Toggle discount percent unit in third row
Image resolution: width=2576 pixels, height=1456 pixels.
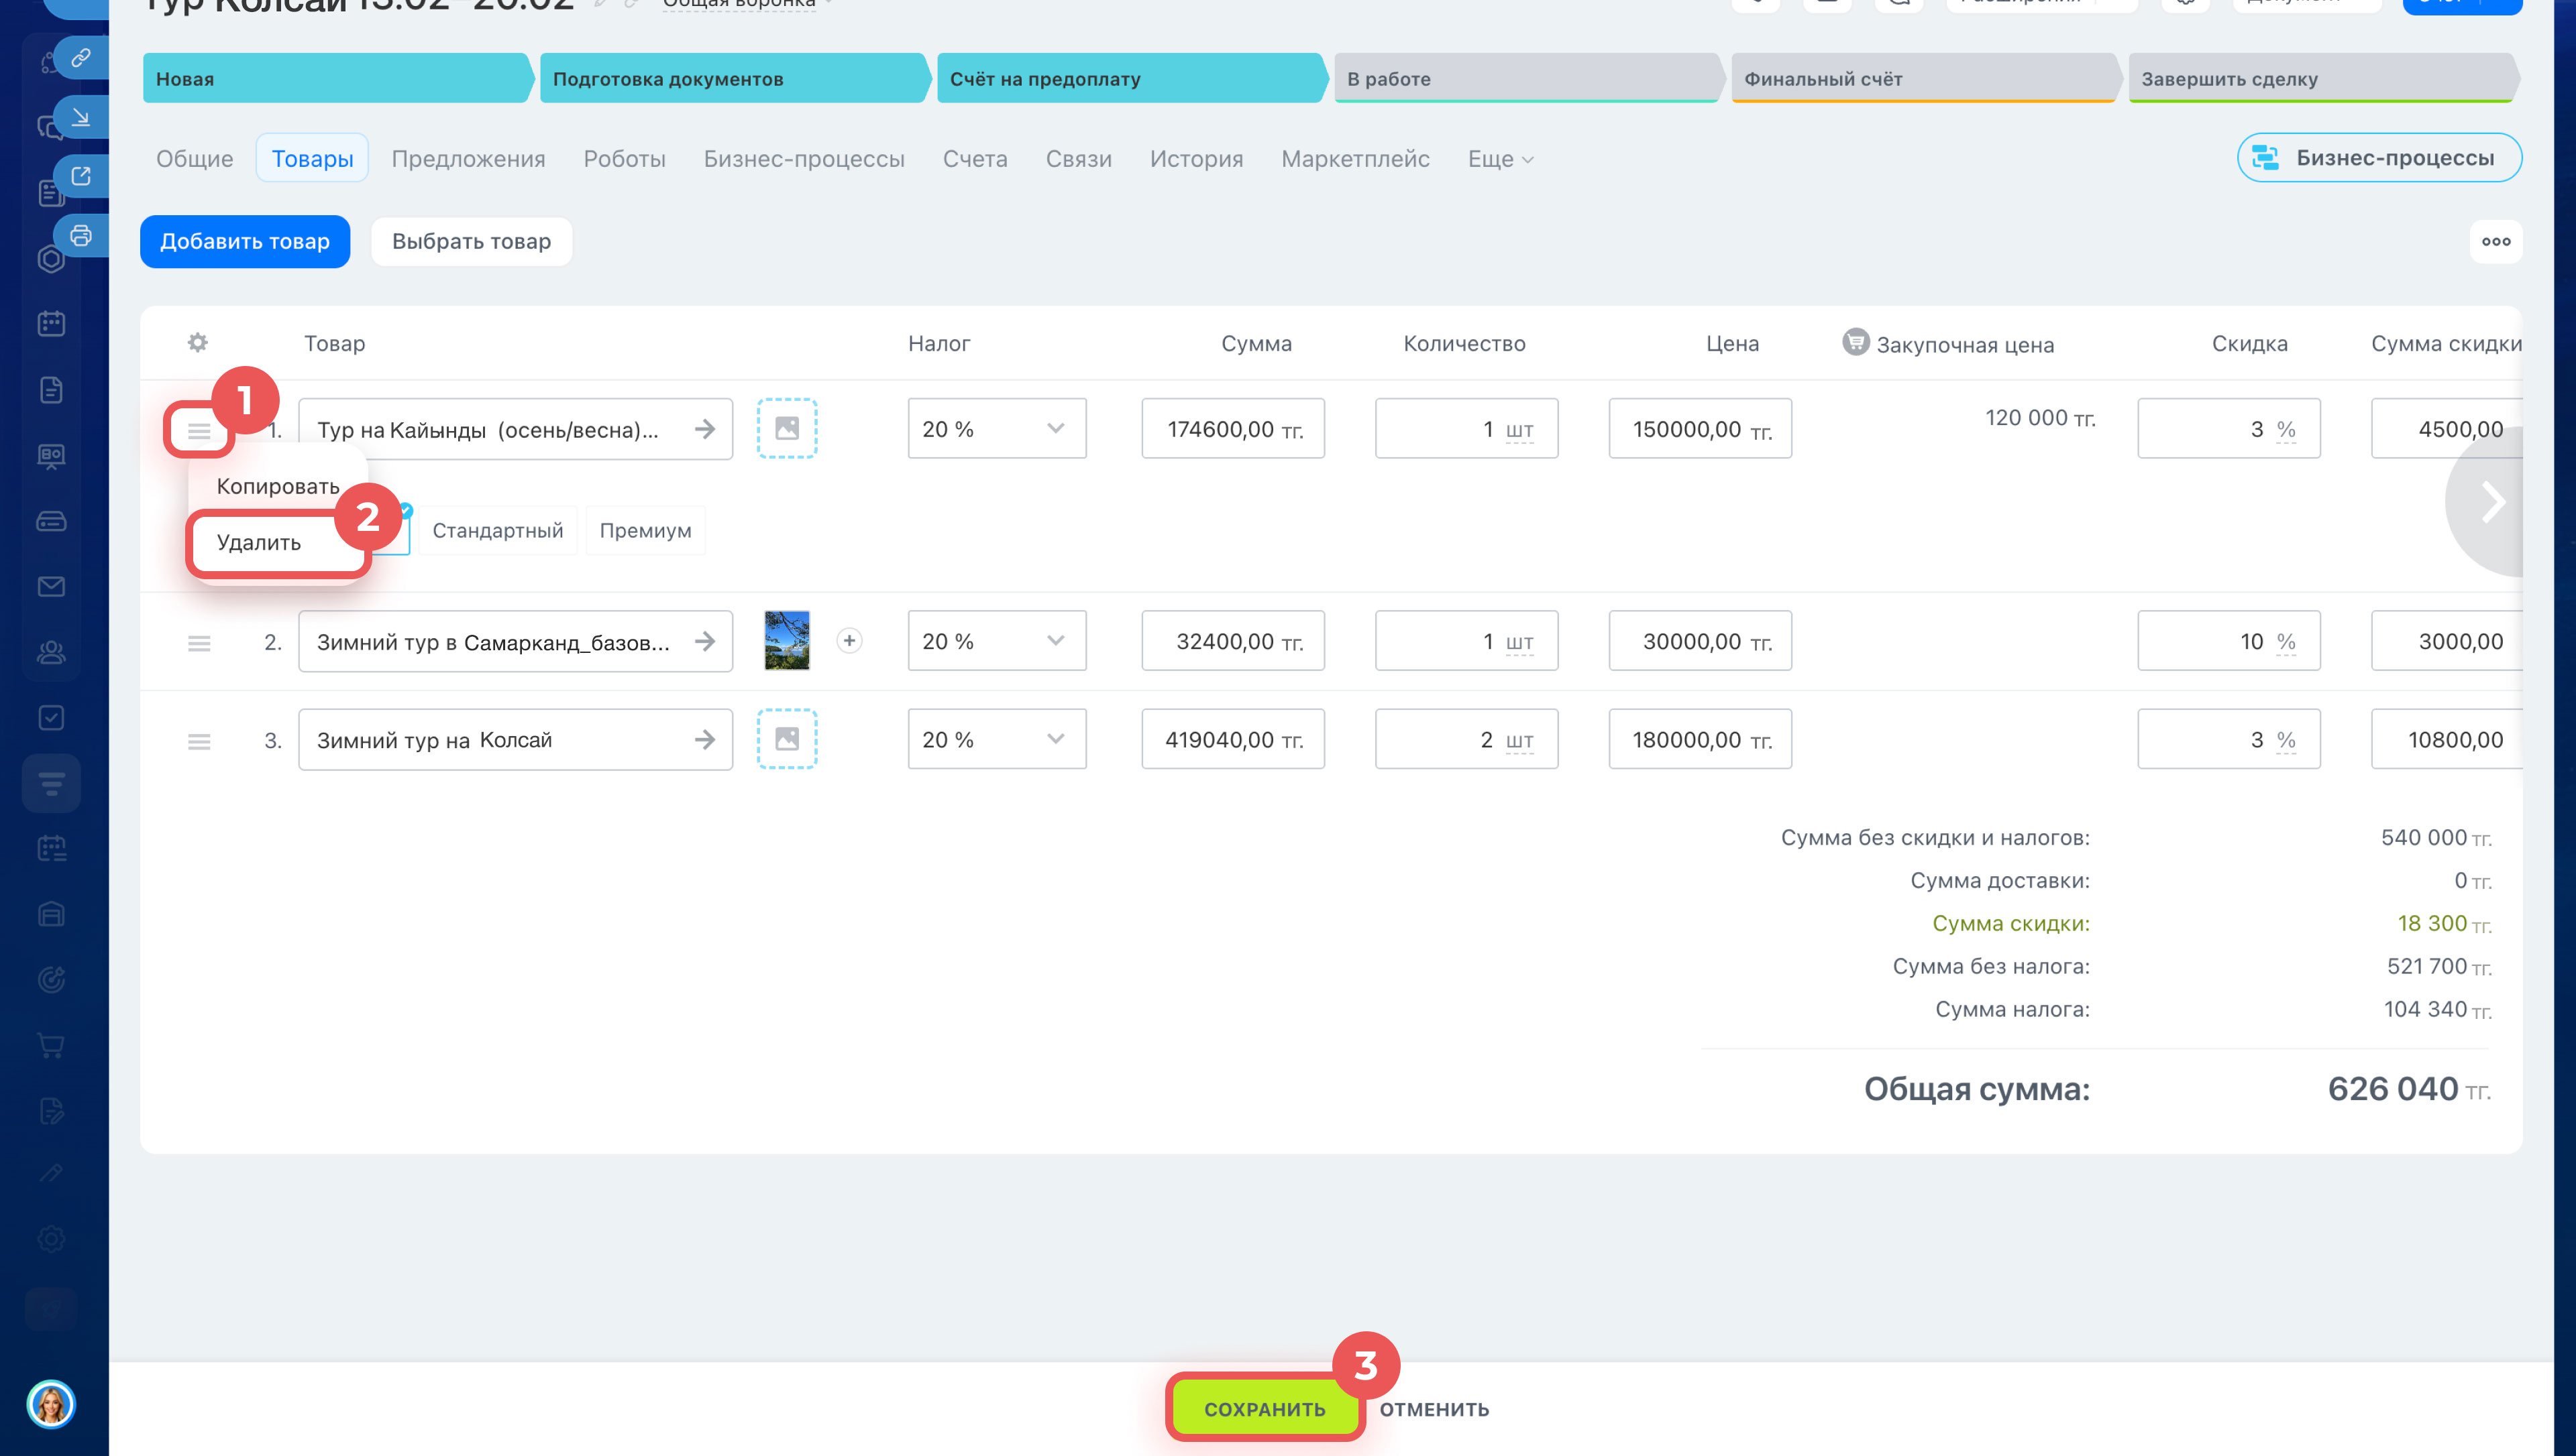2286,740
